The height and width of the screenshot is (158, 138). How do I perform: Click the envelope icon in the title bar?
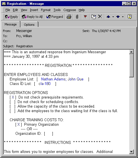4,4
